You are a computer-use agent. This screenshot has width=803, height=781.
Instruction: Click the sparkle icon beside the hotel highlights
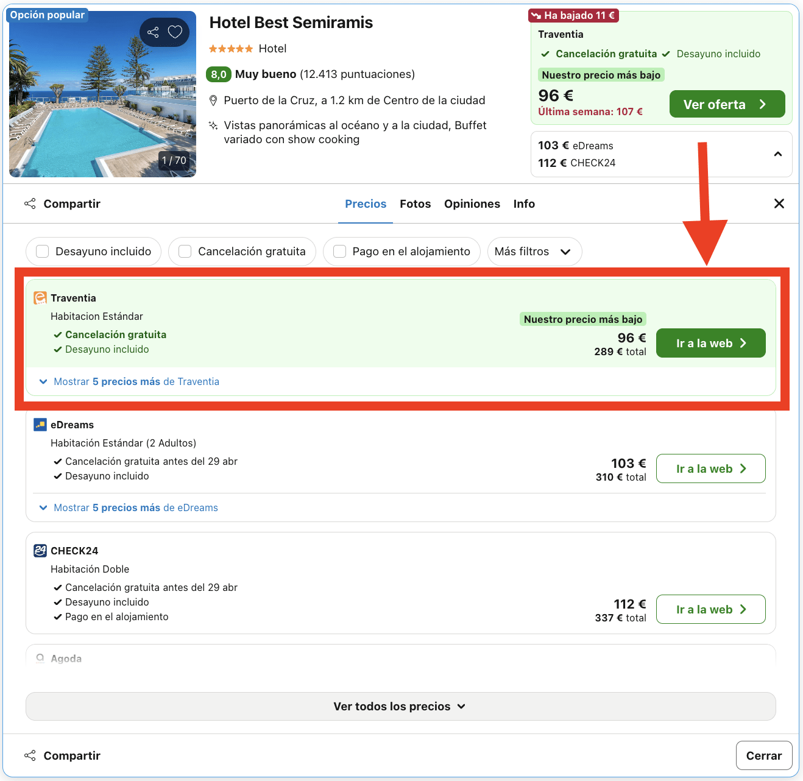pyautogui.click(x=213, y=125)
